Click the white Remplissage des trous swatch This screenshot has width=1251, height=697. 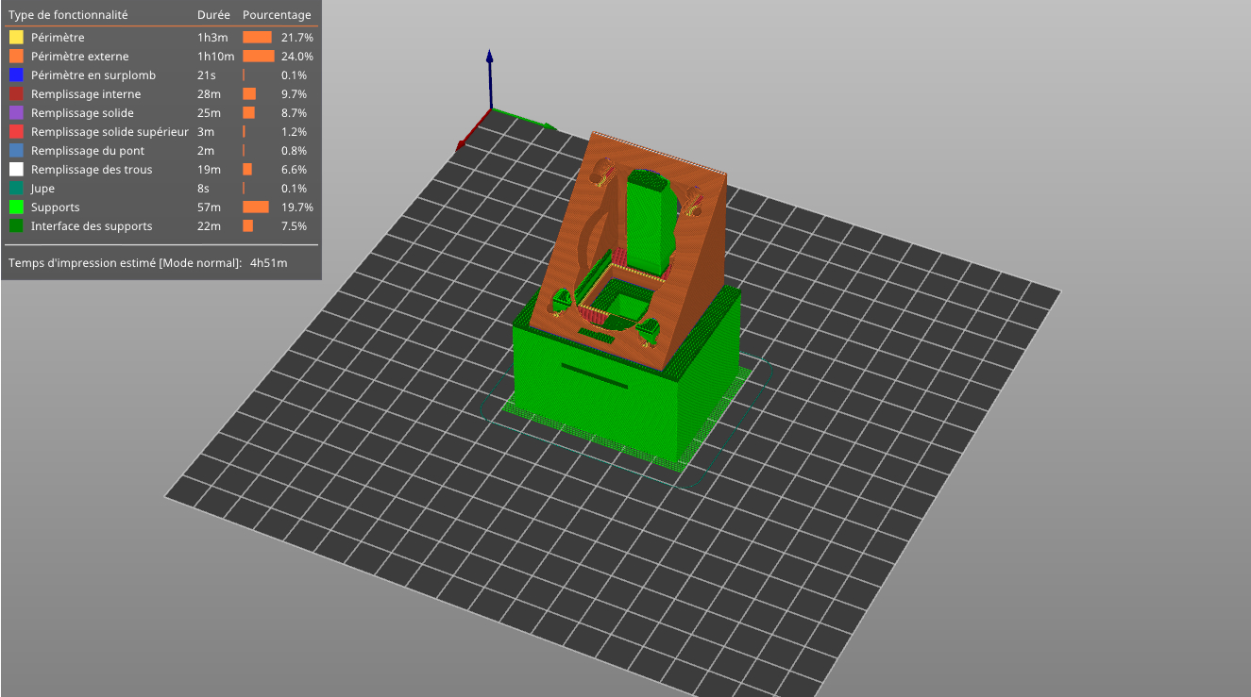tap(16, 170)
